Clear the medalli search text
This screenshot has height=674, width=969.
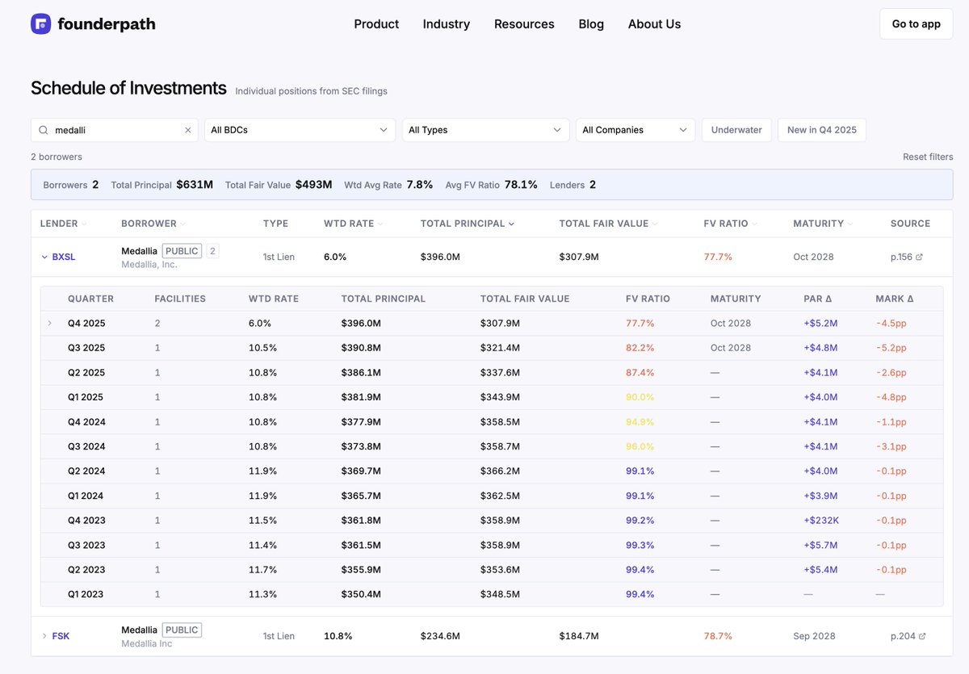(x=188, y=130)
